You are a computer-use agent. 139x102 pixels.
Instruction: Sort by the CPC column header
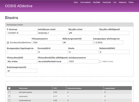coord(55,88)
